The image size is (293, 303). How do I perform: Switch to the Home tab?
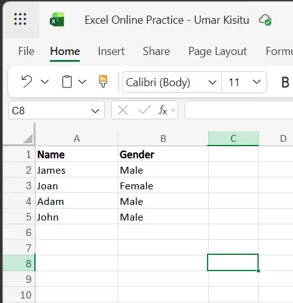(65, 51)
